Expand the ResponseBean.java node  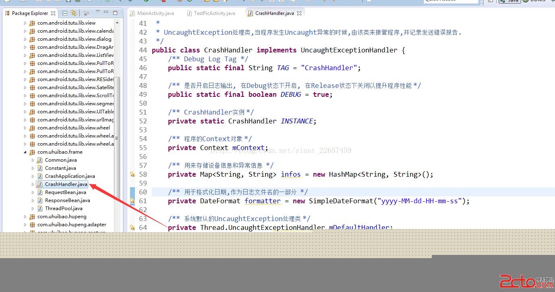point(33,200)
